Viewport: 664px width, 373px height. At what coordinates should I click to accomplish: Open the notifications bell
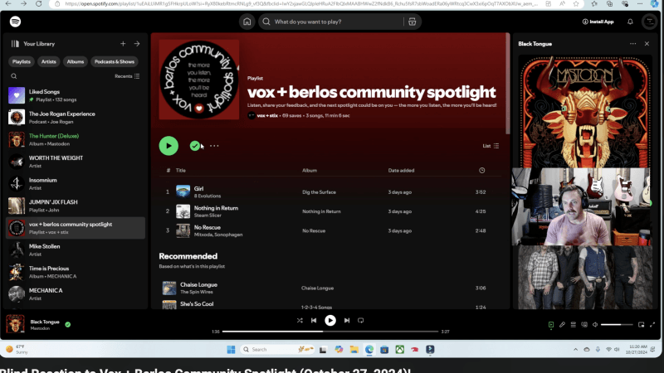[630, 22]
